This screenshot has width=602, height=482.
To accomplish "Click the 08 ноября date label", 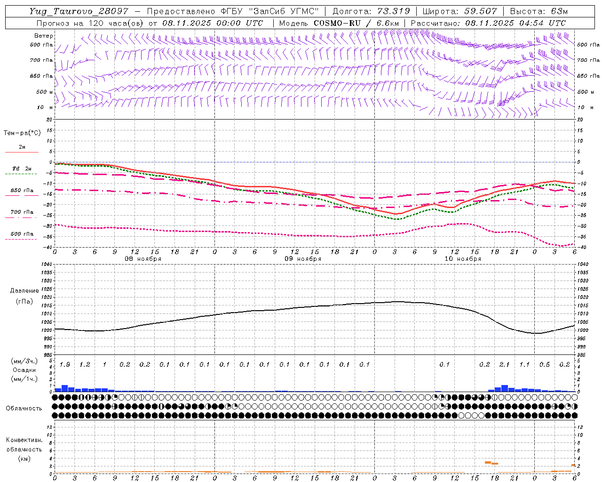I will coord(143,259).
